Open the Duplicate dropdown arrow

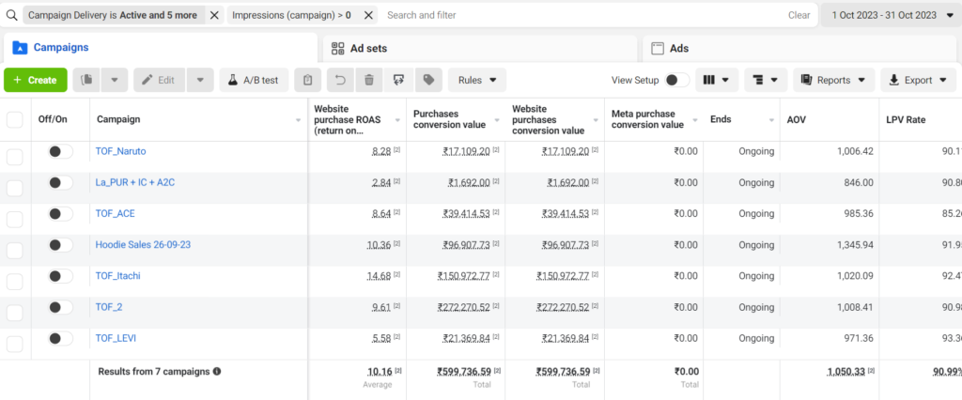[x=114, y=80]
